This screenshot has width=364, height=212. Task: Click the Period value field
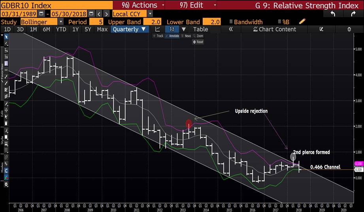point(96,22)
